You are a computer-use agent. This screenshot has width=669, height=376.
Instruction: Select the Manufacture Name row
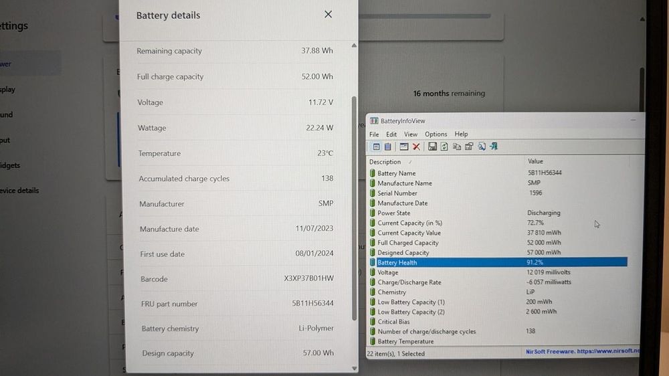[x=498, y=183]
